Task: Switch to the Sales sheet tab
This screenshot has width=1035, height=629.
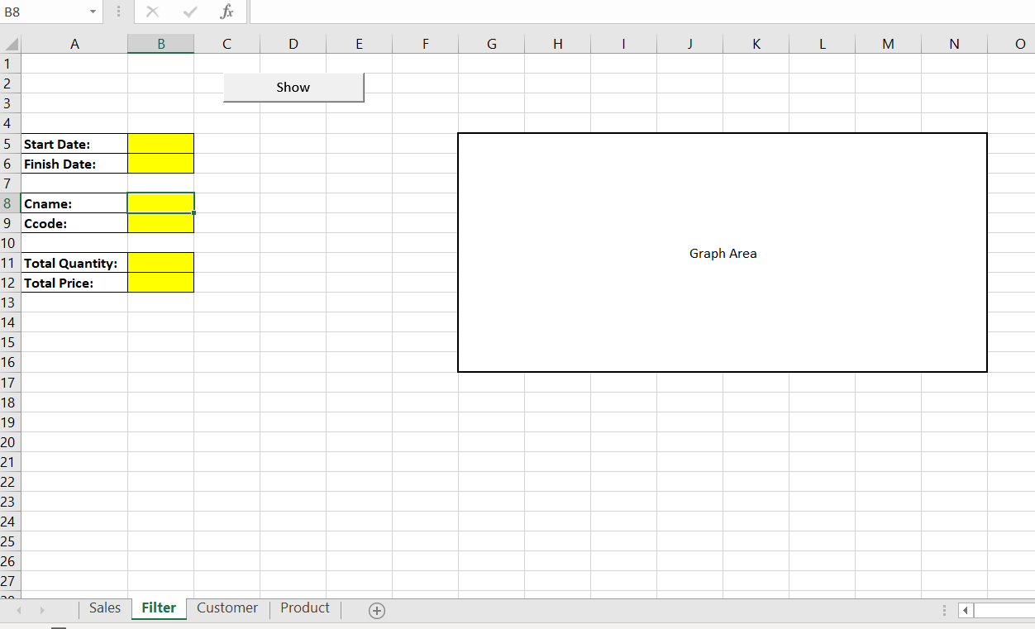Action: [x=104, y=608]
